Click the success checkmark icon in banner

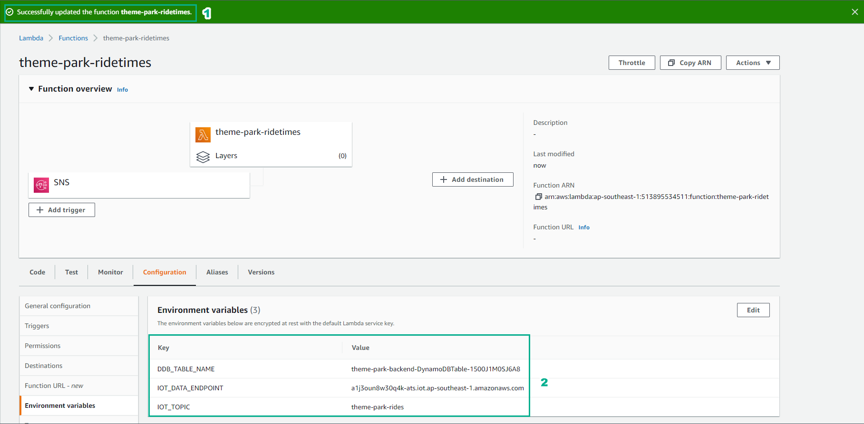tap(10, 12)
